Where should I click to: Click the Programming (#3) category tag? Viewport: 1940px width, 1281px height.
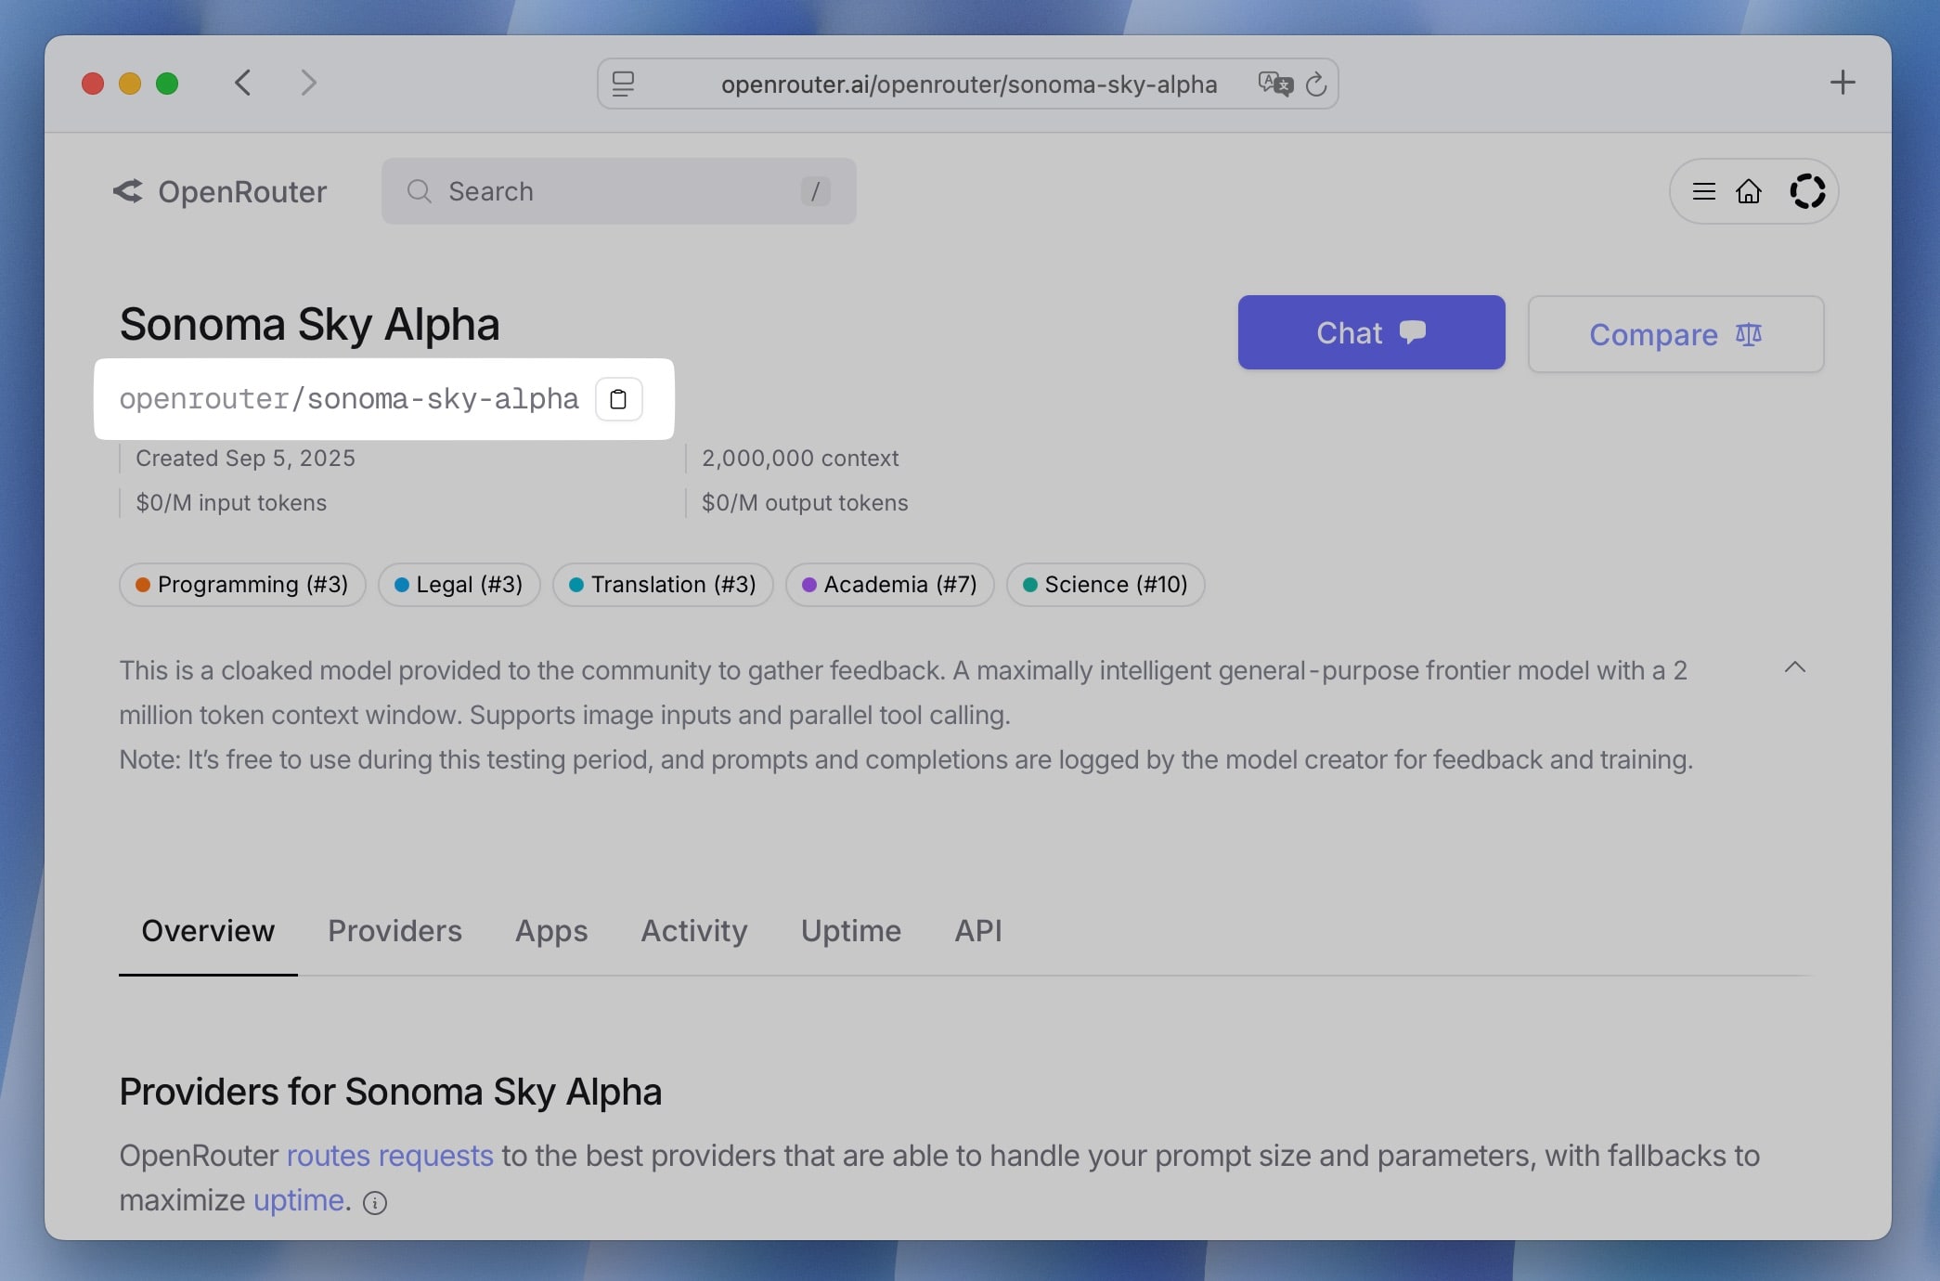242,585
